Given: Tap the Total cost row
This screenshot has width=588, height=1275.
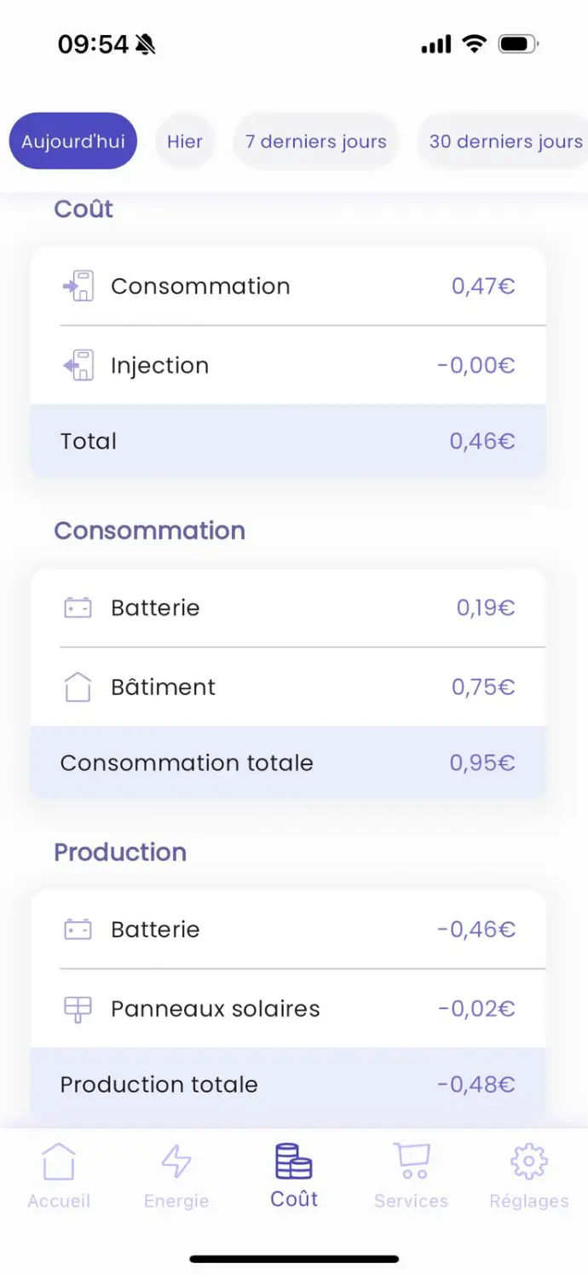Looking at the screenshot, I should tap(288, 441).
